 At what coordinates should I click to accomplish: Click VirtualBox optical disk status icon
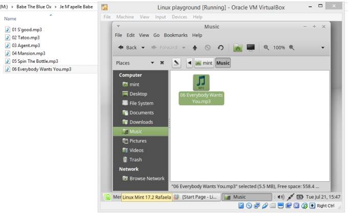tap(249, 206)
